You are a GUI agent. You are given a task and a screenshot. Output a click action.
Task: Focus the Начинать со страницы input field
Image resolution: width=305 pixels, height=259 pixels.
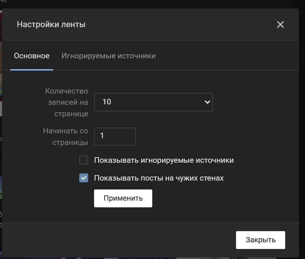click(115, 136)
